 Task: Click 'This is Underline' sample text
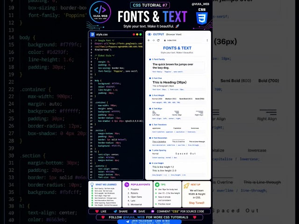click(159, 142)
